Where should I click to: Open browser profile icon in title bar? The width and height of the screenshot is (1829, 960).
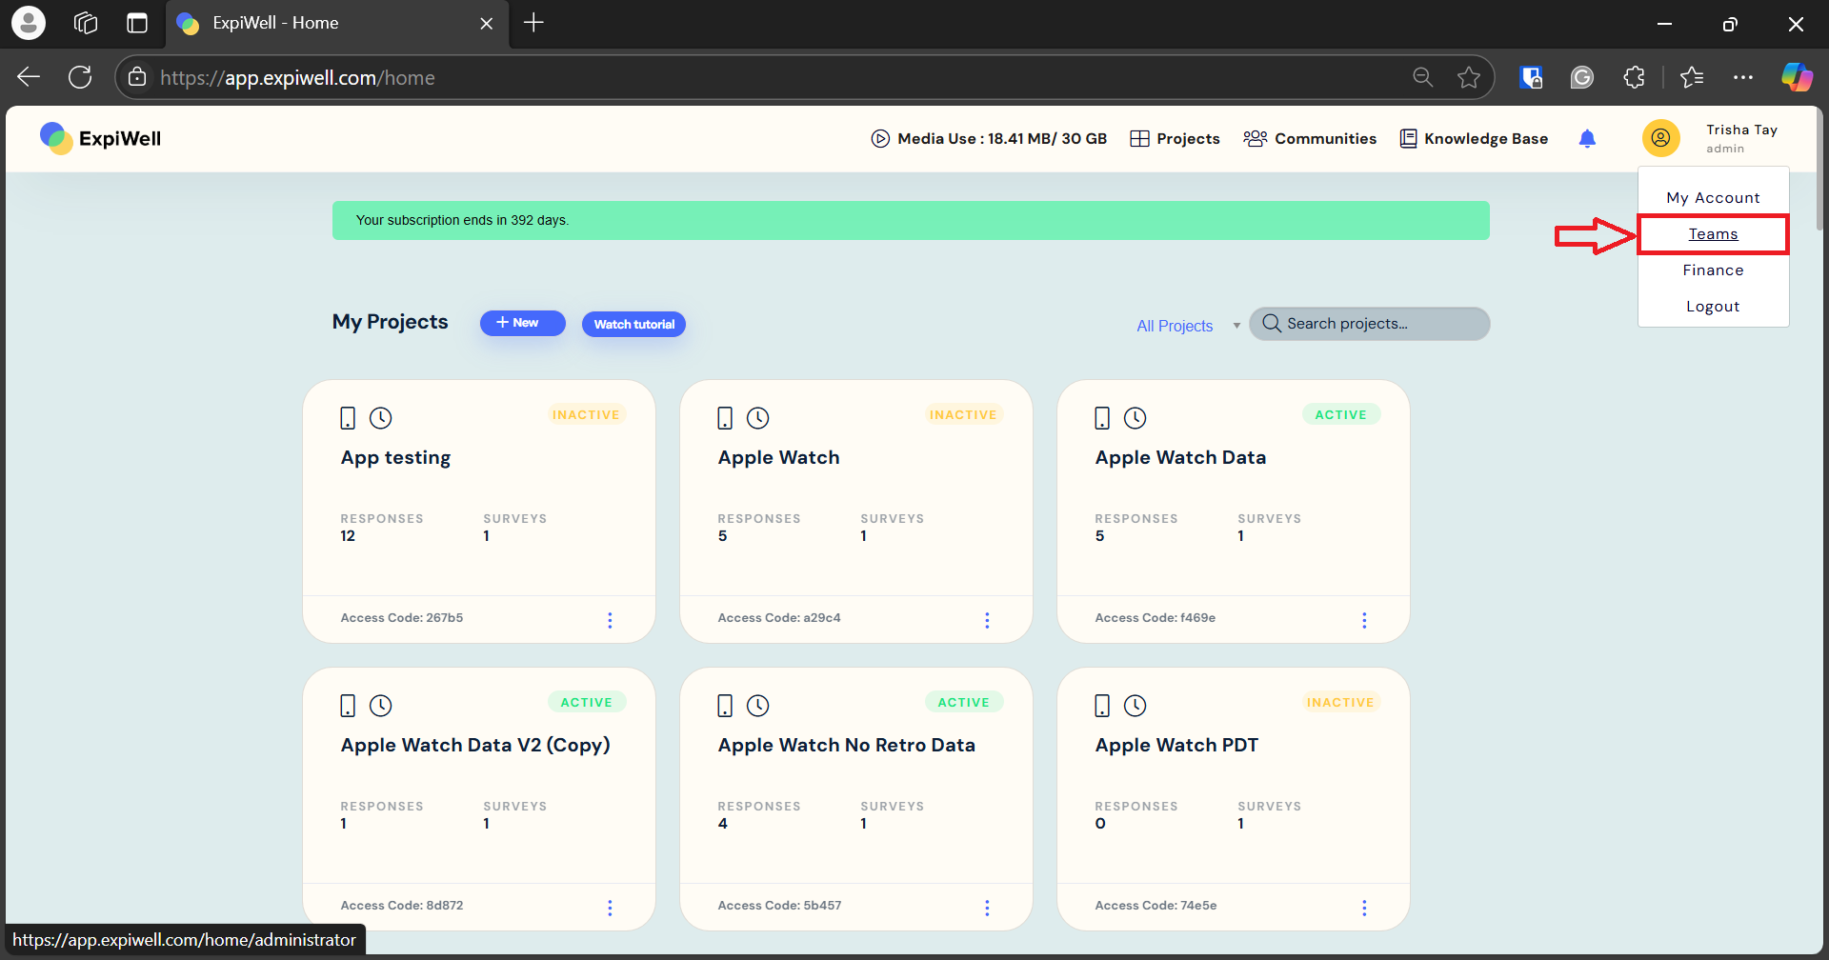[29, 23]
